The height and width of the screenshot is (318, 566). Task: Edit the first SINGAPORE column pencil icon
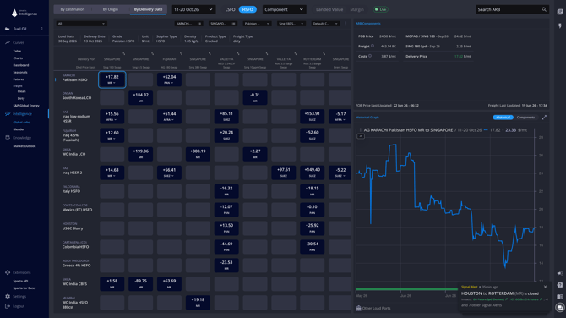[124, 53]
